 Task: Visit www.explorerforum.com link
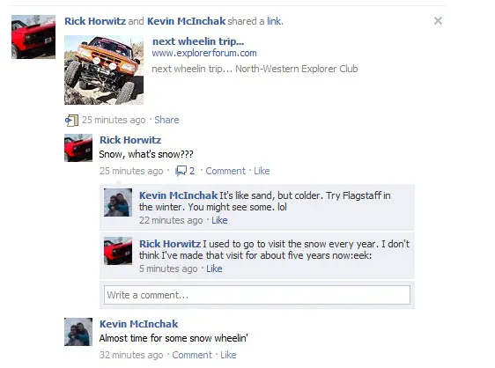(204, 53)
